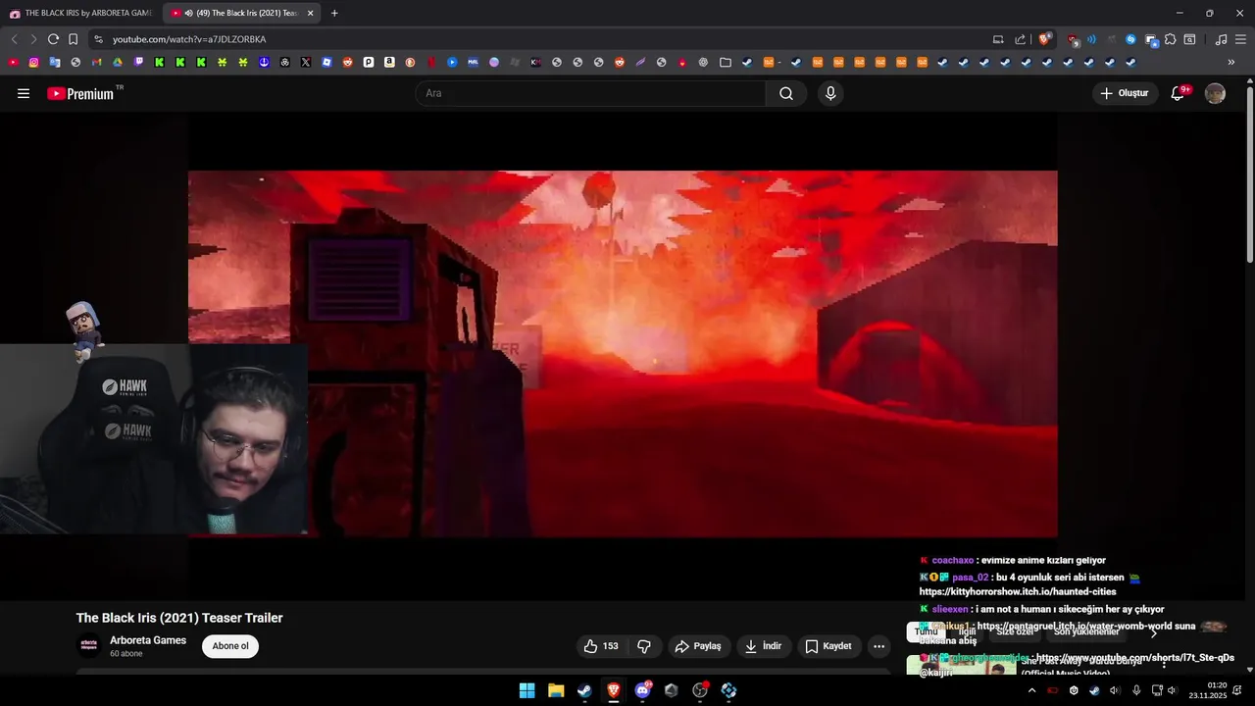
Task: Start a voice search with the microphone
Action: [x=830, y=94]
